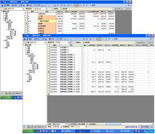The height and width of the screenshot is (134, 155).
Task: Click the new record button in navigator
Action: pos(75,124)
